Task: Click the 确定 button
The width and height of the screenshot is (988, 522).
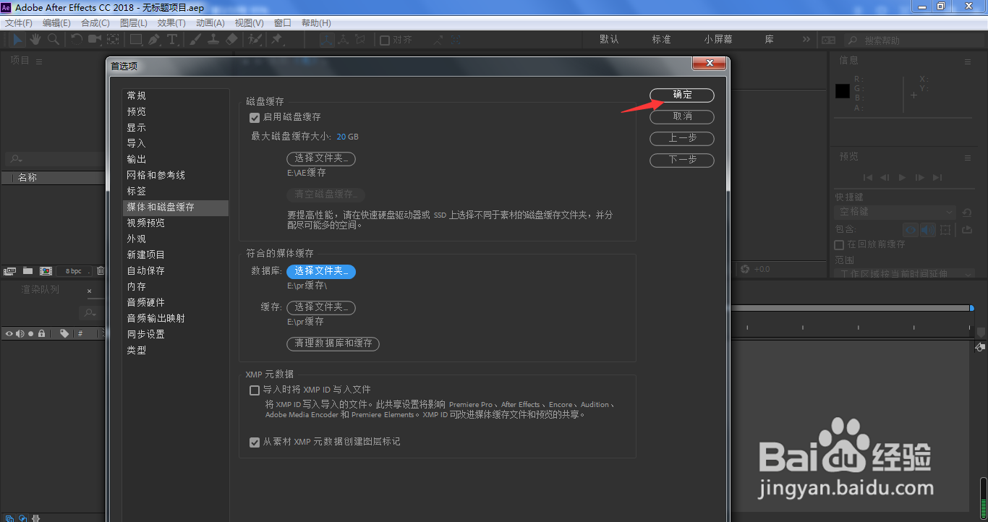Action: [682, 95]
